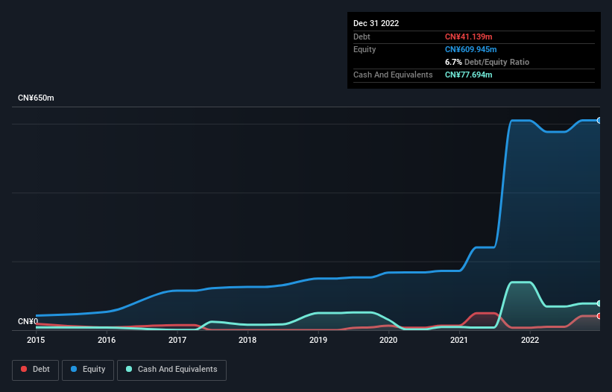Click the 2018 x-axis label

pyautogui.click(x=247, y=340)
